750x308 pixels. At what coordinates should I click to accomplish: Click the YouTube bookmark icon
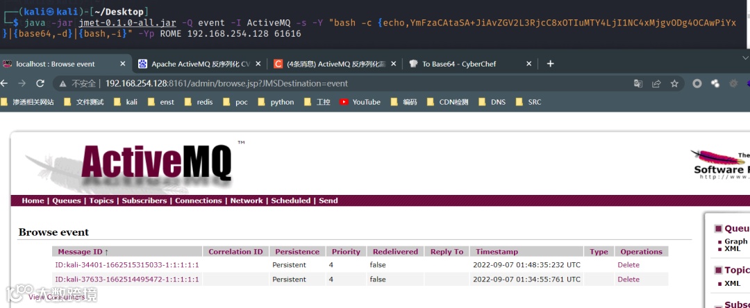click(x=344, y=102)
